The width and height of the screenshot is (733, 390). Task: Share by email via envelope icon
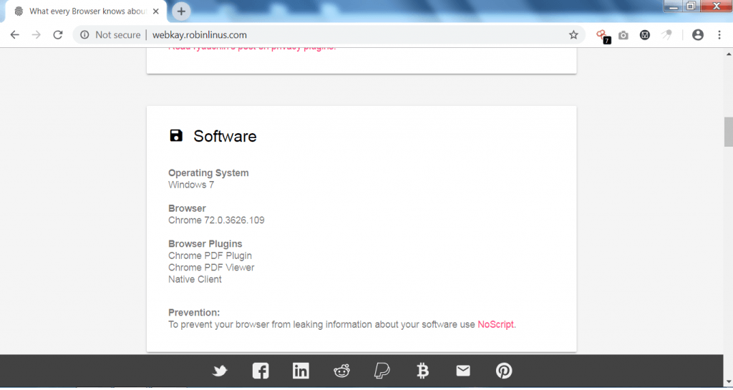coord(463,371)
